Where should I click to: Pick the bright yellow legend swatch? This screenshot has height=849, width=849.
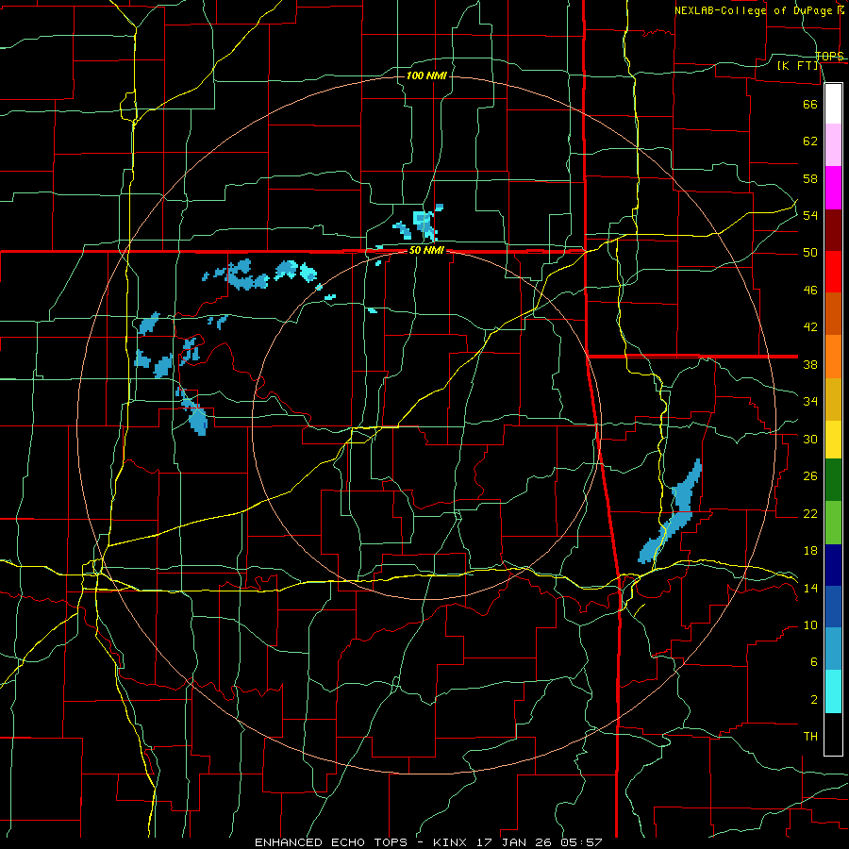(x=833, y=439)
